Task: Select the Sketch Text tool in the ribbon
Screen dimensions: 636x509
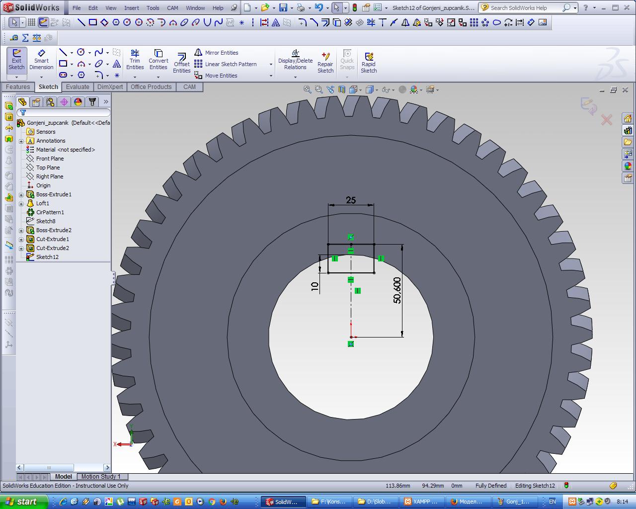Action: 117,64
